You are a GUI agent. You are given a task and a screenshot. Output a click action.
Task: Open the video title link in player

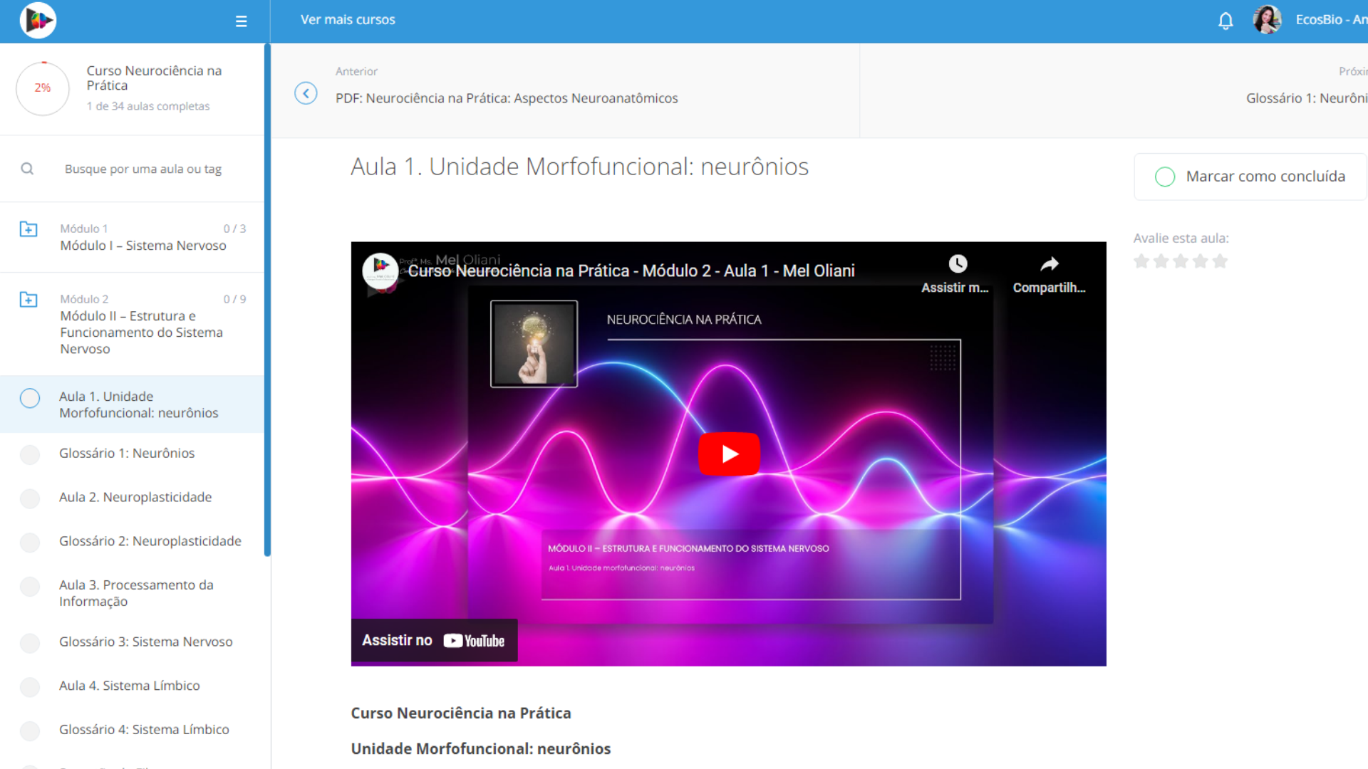[x=631, y=271]
